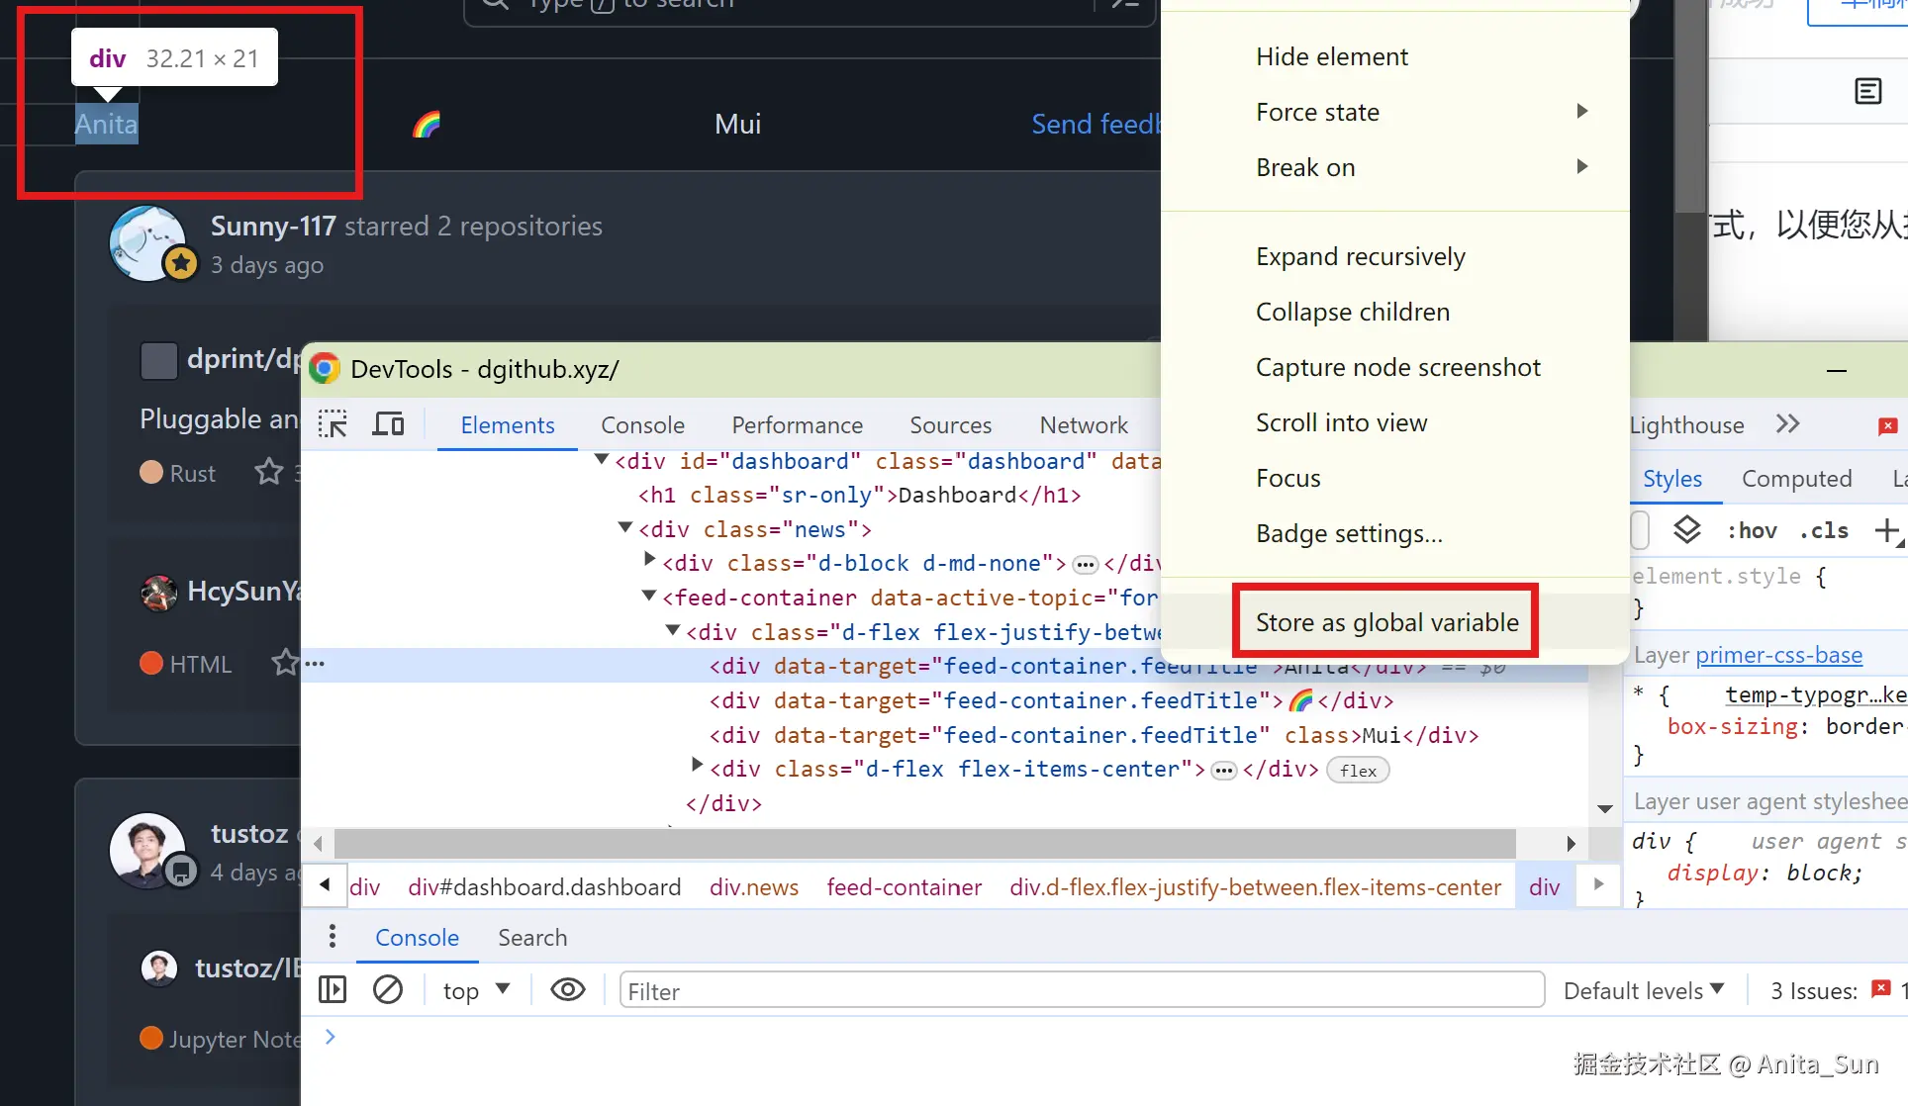Image resolution: width=1908 pixels, height=1106 pixels.
Task: Click the create live expression eye icon
Action: click(567, 989)
